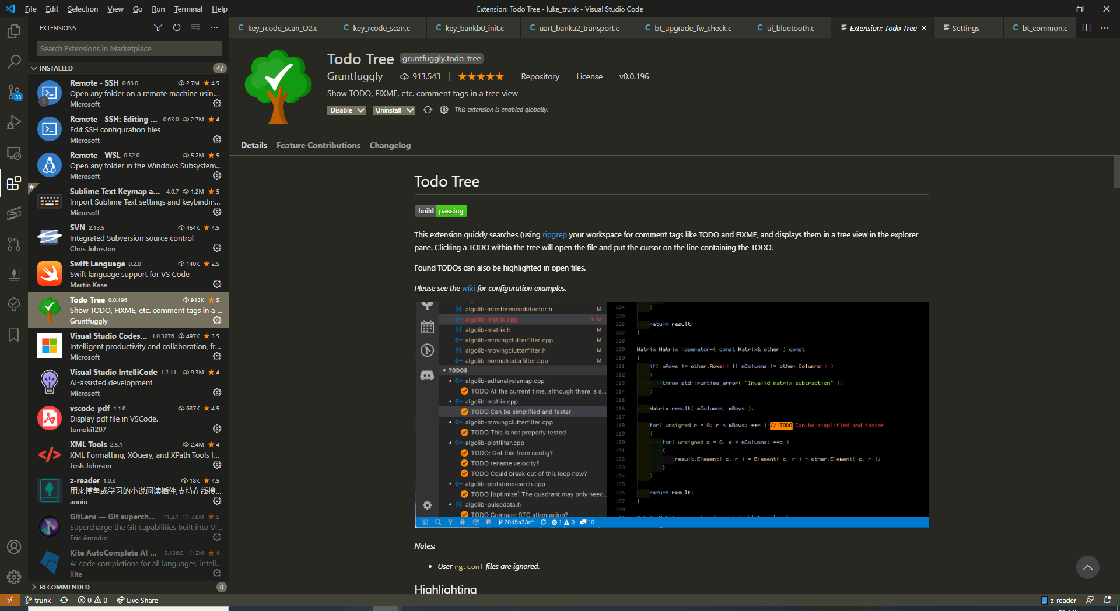Viewport: 1120px width, 611px height.
Task: Clear extensions search results icon
Action: coord(195,27)
